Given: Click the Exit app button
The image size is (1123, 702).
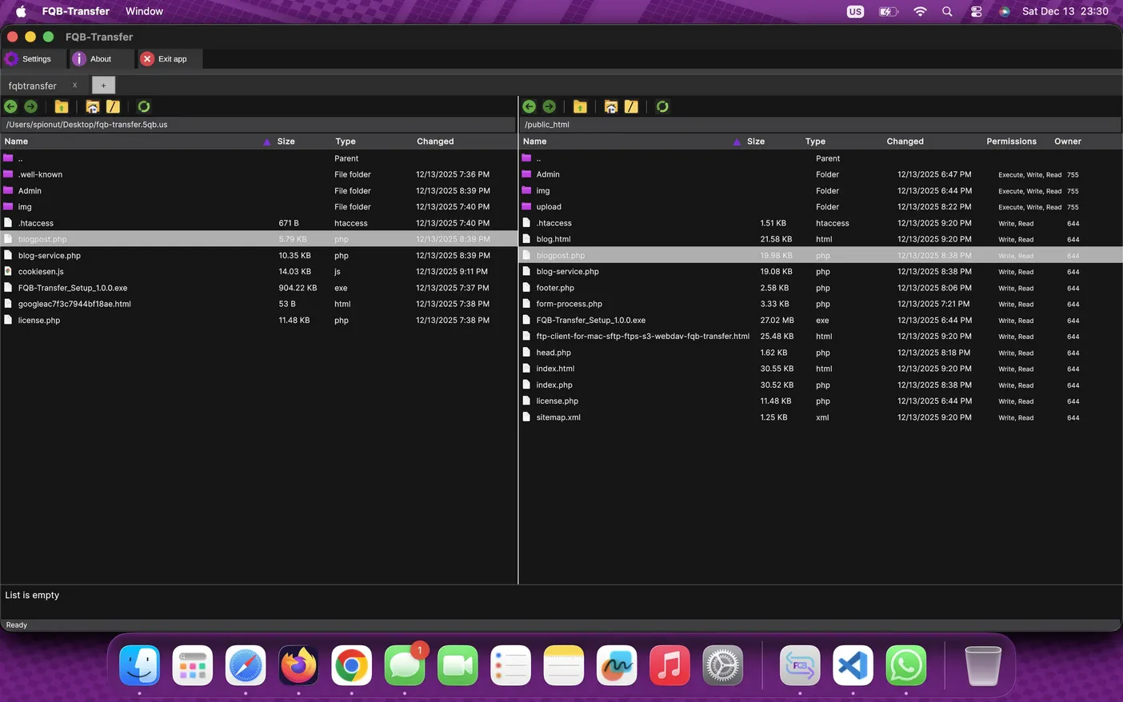Looking at the screenshot, I should [165, 59].
